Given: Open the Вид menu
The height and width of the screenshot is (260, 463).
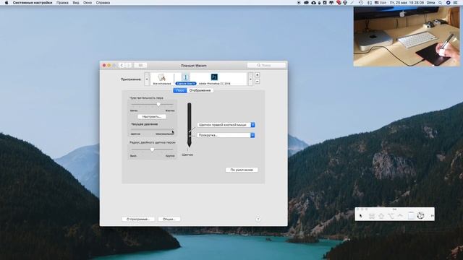Looking at the screenshot, I should click(x=76, y=3).
